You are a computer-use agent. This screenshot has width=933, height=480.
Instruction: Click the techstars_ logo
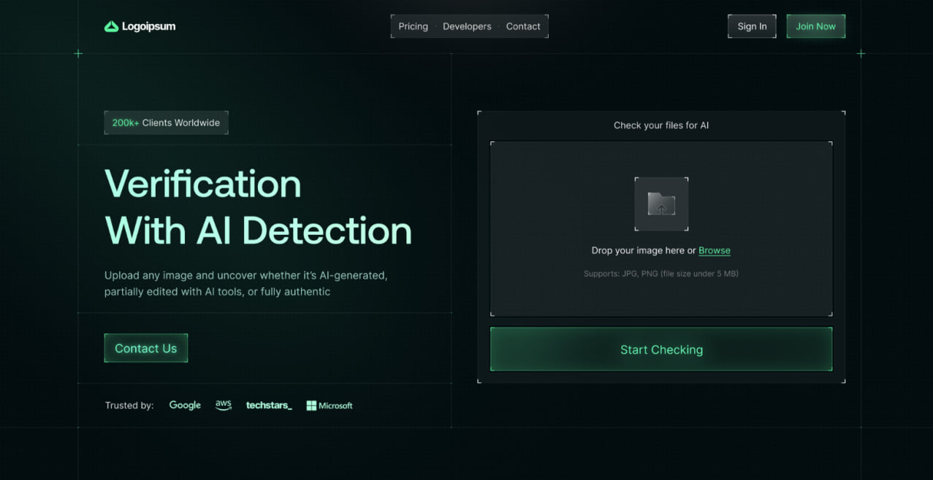click(269, 406)
